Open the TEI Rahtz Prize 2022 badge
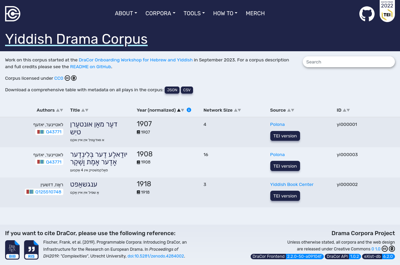The height and width of the screenshot is (265, 400). pyautogui.click(x=387, y=11)
